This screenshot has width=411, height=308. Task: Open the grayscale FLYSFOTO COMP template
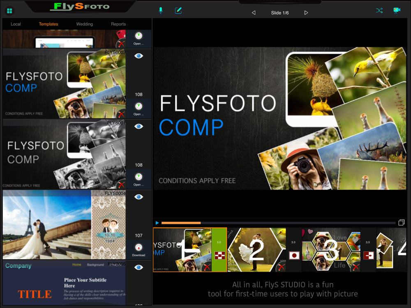point(139,179)
